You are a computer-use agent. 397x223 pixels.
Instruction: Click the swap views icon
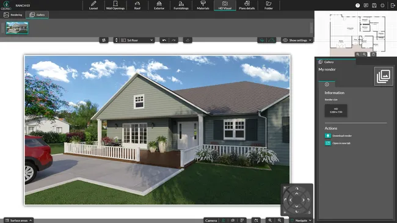tap(104, 40)
